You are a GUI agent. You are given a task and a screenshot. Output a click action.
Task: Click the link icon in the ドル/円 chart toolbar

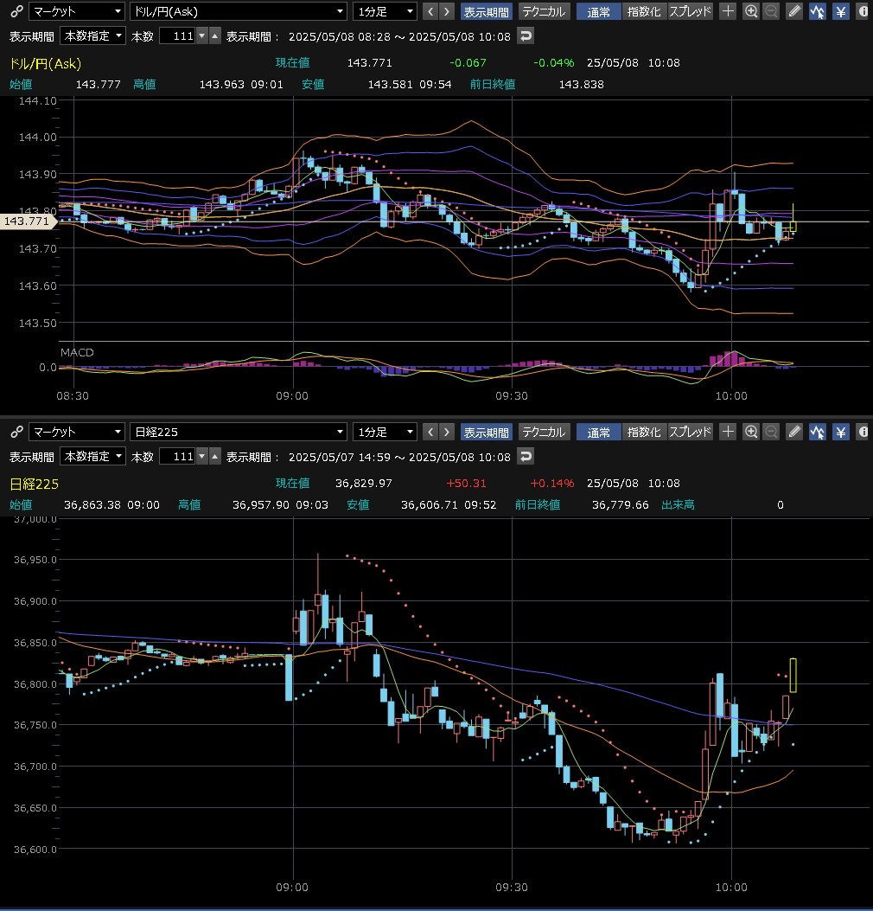[x=16, y=11]
